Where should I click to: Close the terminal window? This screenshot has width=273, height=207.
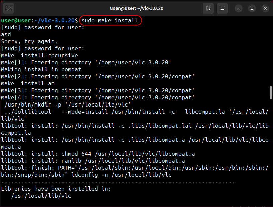tap(265, 8)
